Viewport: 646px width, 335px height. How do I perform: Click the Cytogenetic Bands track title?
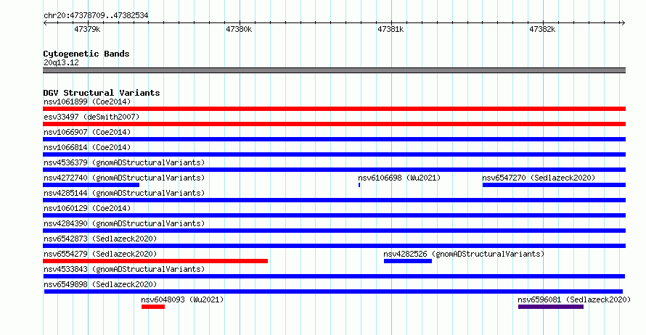pos(86,54)
